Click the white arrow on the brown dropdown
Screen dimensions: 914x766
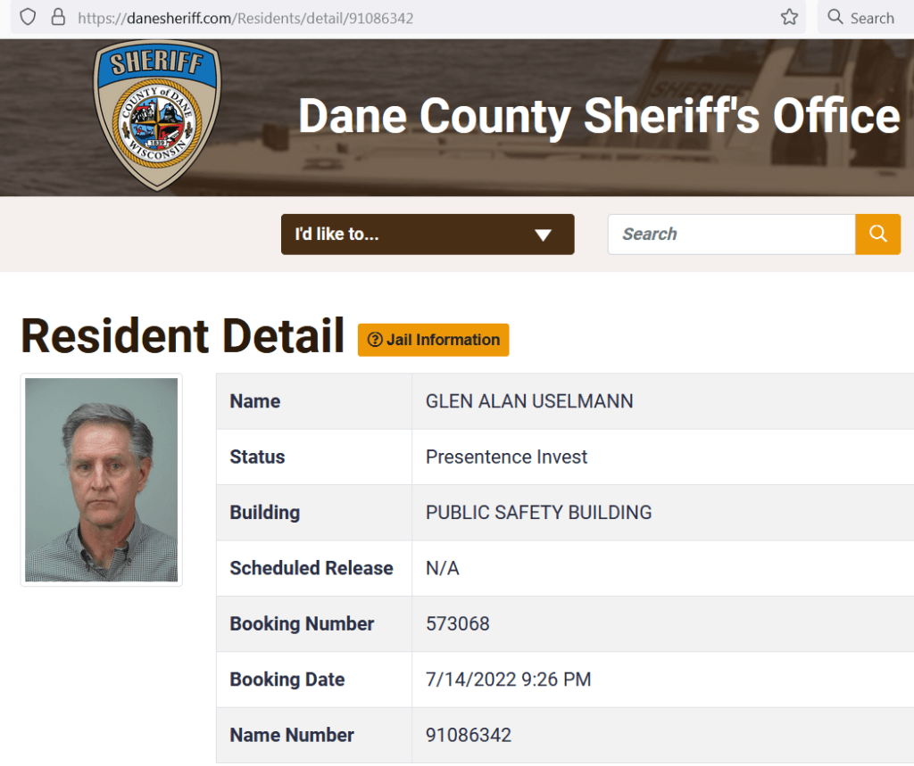pos(543,235)
